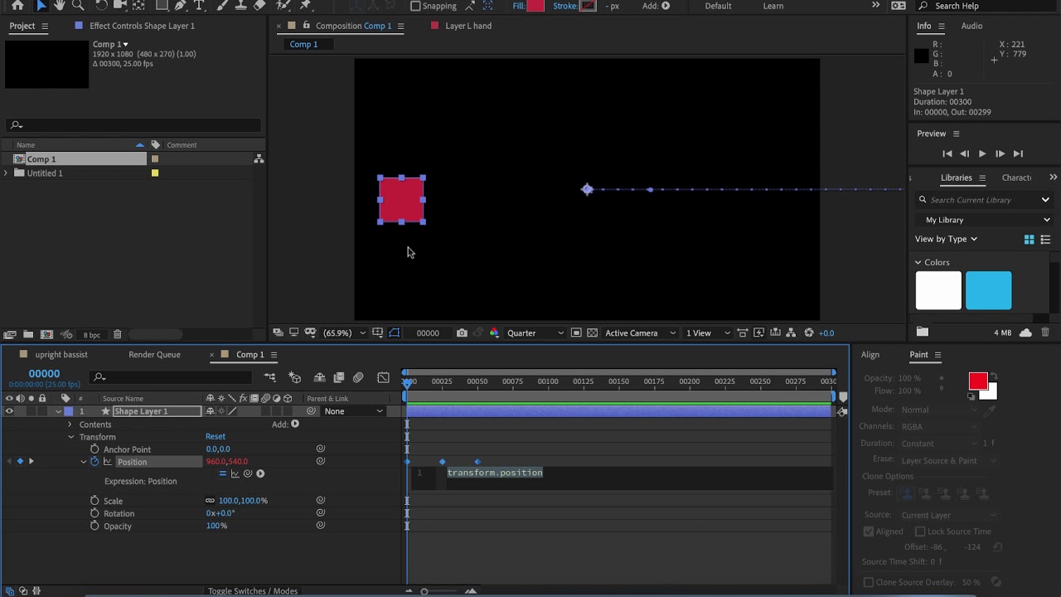Screen dimensions: 1061x597
Task: Select the Pen tool in the toolbar
Action: pyautogui.click(x=180, y=5)
